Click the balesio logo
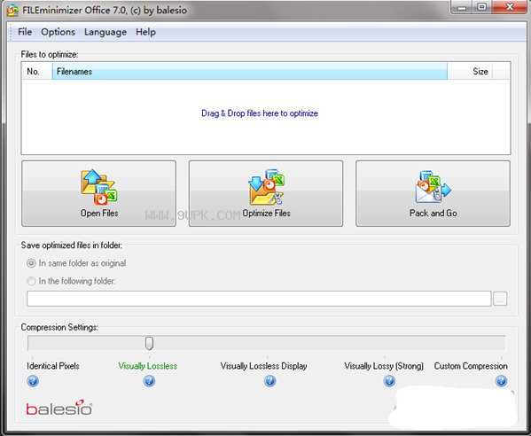 coord(59,408)
